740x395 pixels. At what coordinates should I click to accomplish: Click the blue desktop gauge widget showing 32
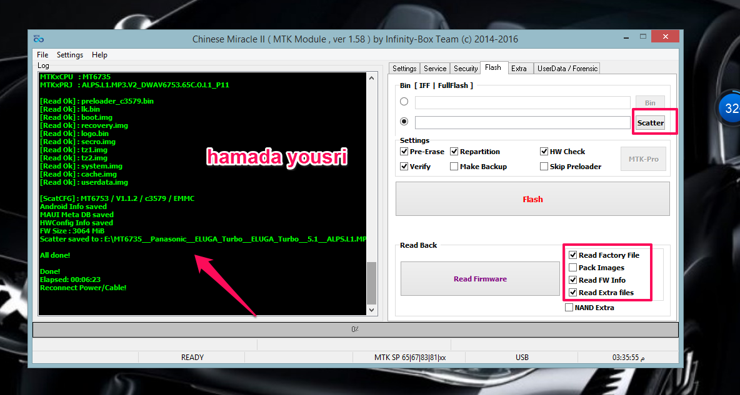click(x=728, y=108)
